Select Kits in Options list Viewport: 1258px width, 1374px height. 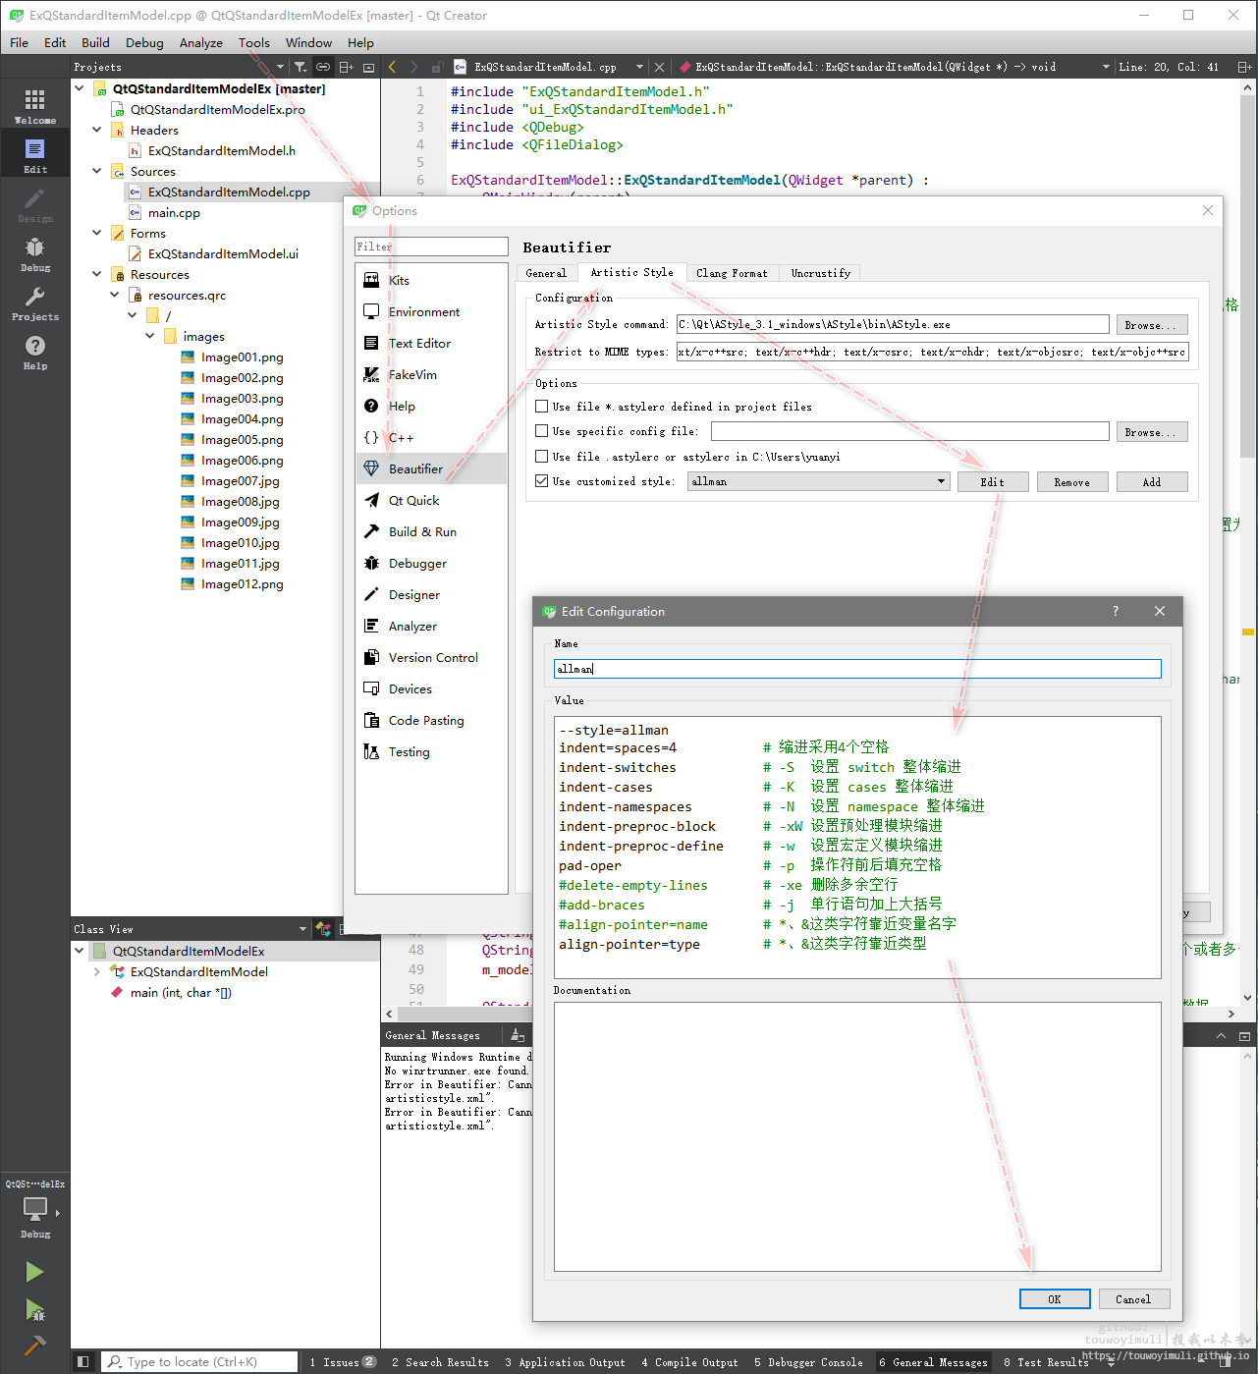pyautogui.click(x=431, y=280)
